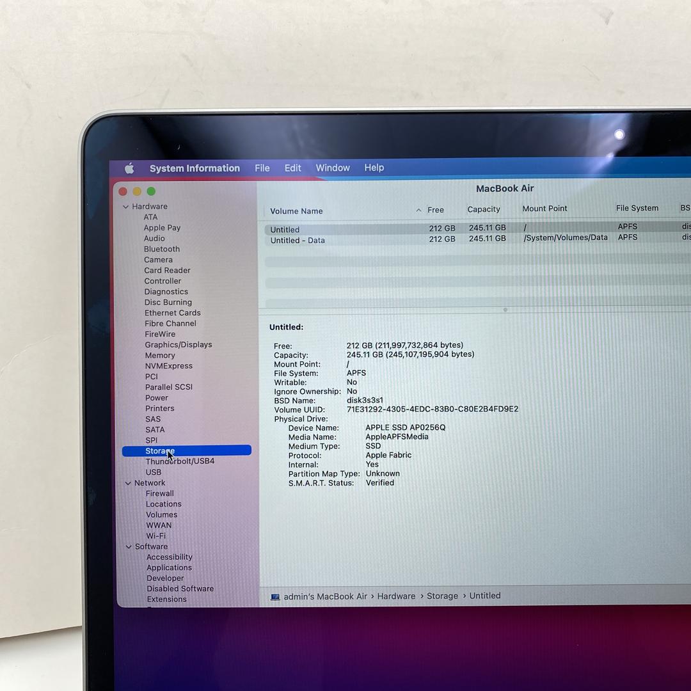The image size is (691, 691).
Task: Select Power in the sidebar
Action: 157,397
